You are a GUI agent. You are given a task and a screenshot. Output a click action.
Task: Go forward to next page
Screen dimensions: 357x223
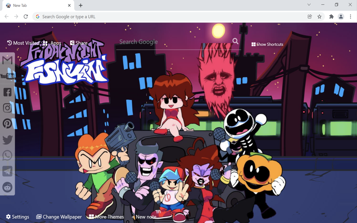16,17
